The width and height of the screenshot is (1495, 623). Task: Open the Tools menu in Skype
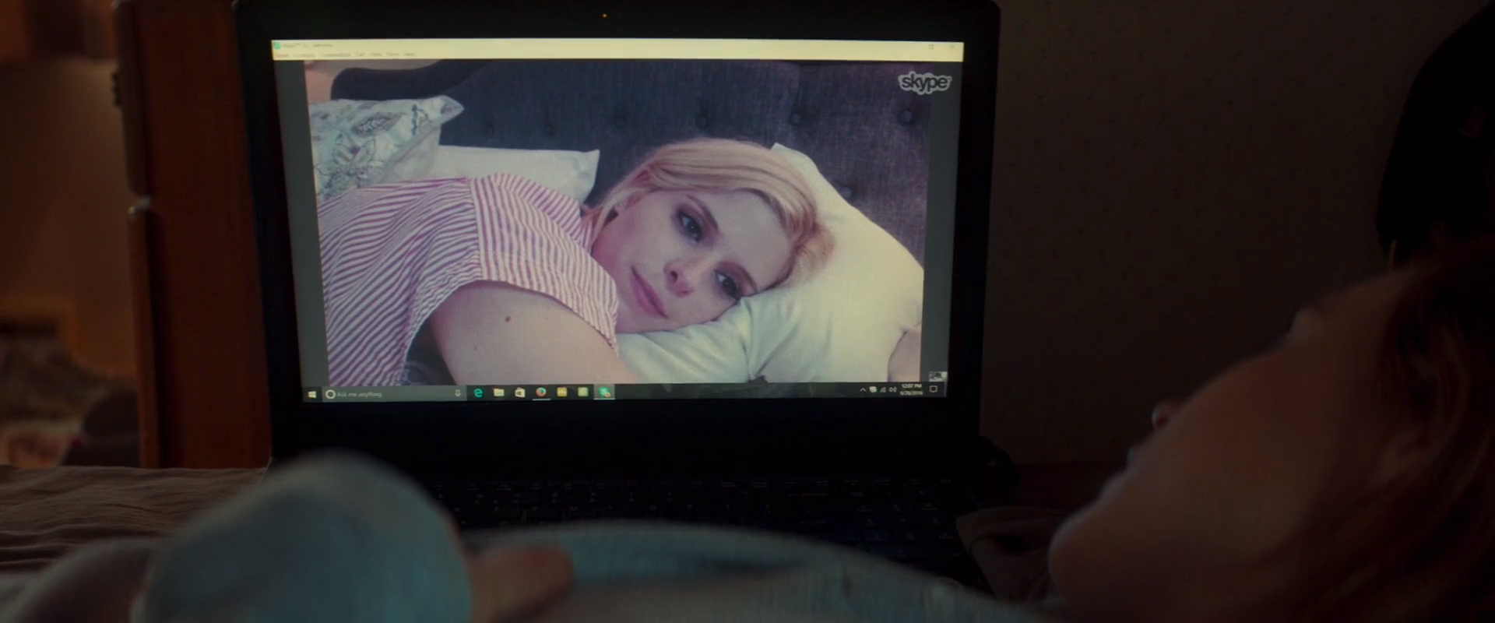tap(393, 55)
